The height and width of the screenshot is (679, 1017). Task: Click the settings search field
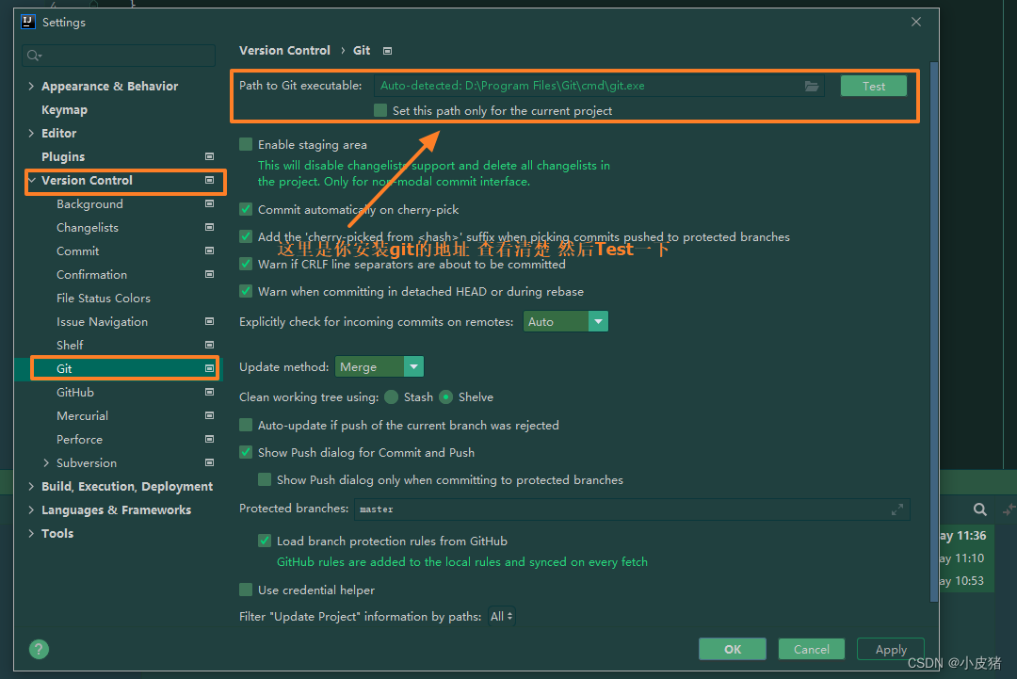119,56
